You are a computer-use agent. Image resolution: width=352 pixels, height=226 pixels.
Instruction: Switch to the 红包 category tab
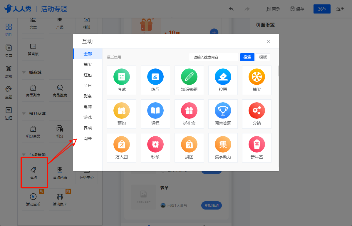point(88,75)
